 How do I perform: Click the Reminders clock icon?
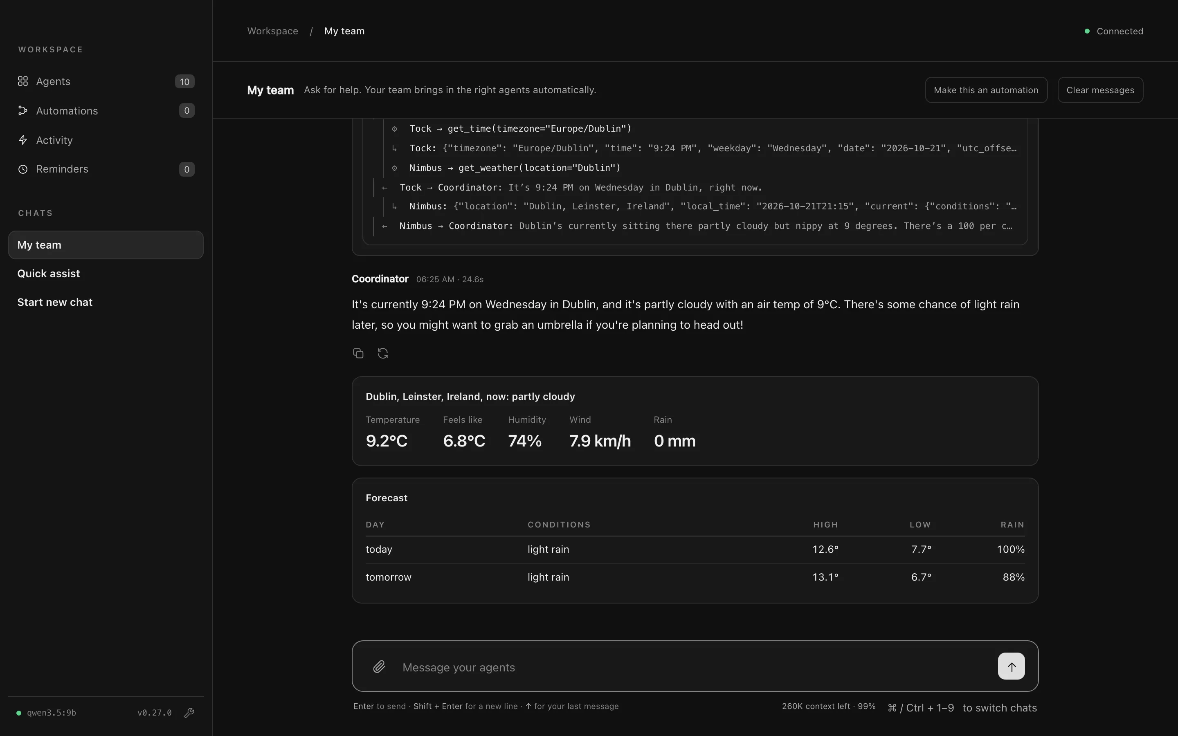tap(23, 169)
